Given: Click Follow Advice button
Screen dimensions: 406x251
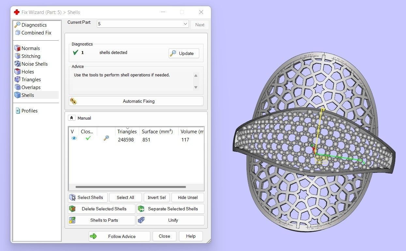Looking at the screenshot, I should pyautogui.click(x=119, y=236).
